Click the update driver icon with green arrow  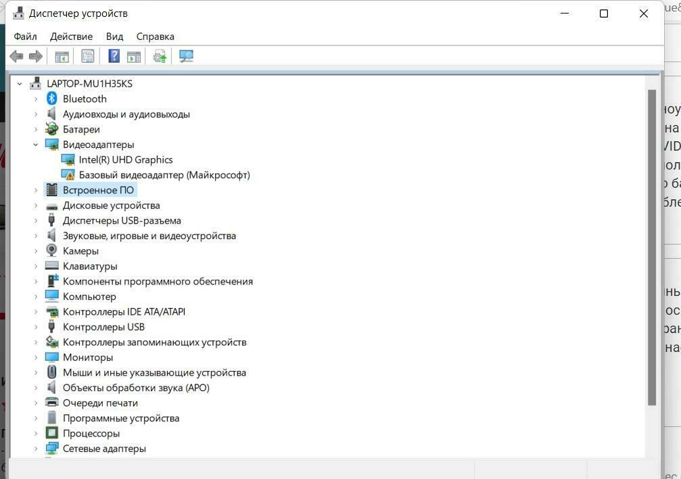160,56
